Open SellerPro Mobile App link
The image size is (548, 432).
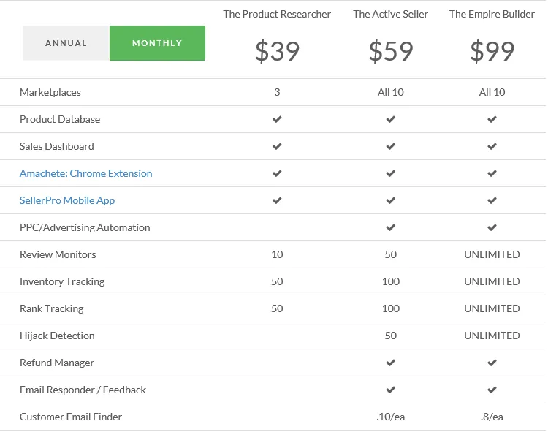click(x=67, y=200)
